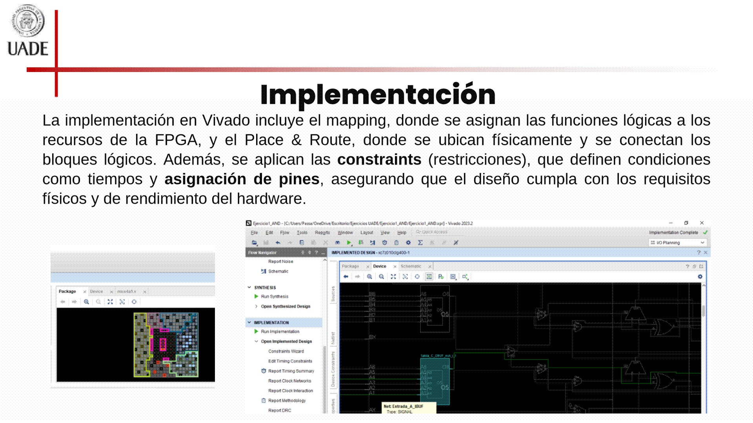Click the green Run toolbar arrow

pos(349,243)
